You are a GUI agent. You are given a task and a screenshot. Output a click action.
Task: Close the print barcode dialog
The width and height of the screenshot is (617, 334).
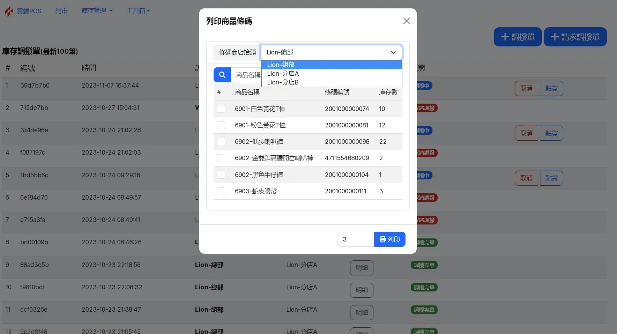click(x=406, y=21)
